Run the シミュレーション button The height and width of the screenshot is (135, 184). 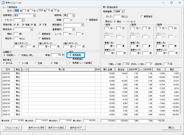[x=12, y=128]
